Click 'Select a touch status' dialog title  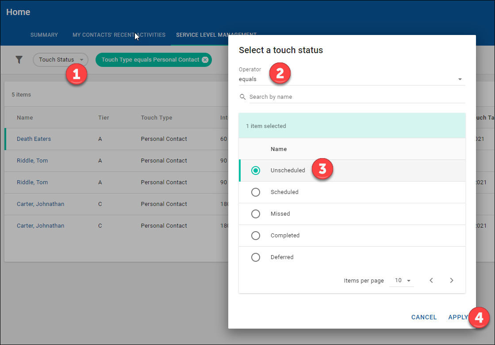tap(280, 50)
